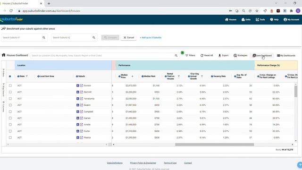This screenshot has width=302, height=170.
Task: Tick the checkbox for Curtin row
Action: (x=10, y=131)
